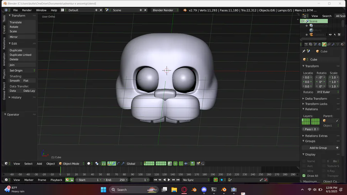Toggle Camera selectability cursor icon

[x=335, y=34]
